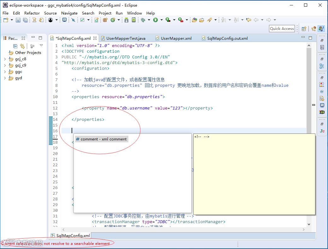Screen dimensions: 328x249
Task: Toggle Link with Editor in Package Explorer
Action: tap(22, 46)
